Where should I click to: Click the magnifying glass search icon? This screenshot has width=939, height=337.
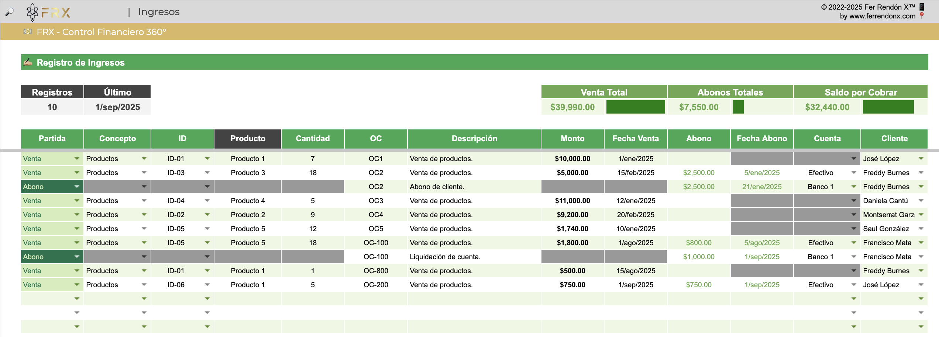10,12
